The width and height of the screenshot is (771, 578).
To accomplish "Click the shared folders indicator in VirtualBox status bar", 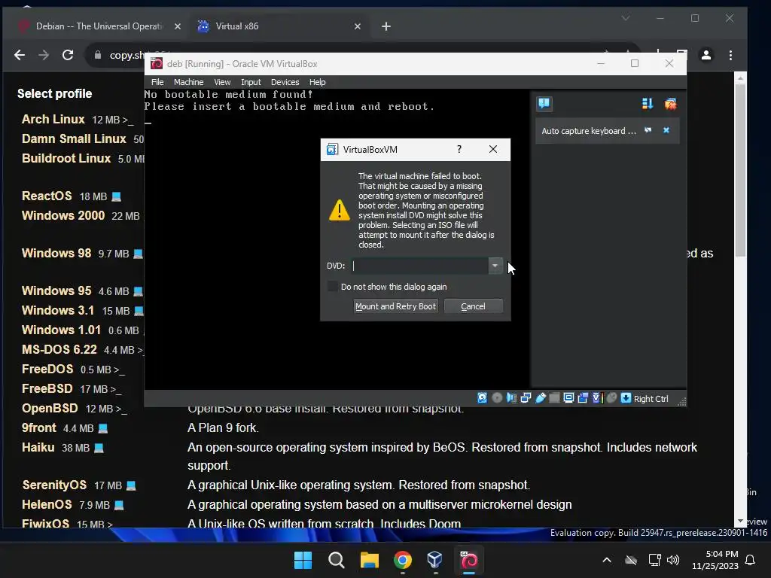I will coord(554,398).
